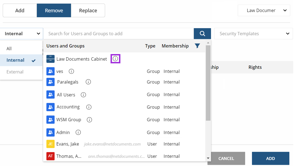The height and width of the screenshot is (166, 294).
Task: Choose All in the filter list
Action: pos(9,48)
